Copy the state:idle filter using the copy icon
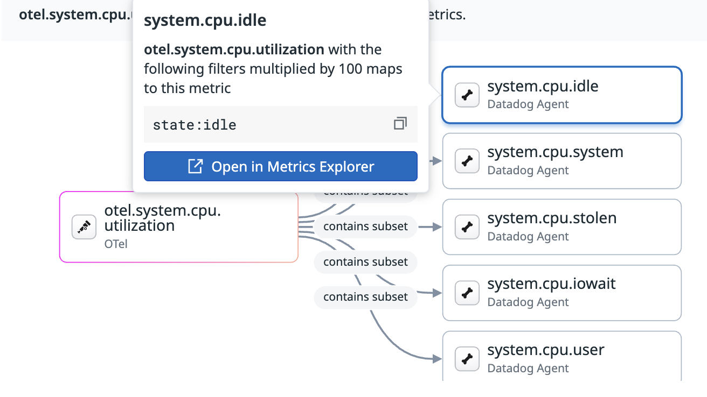707x397 pixels. pyautogui.click(x=400, y=124)
